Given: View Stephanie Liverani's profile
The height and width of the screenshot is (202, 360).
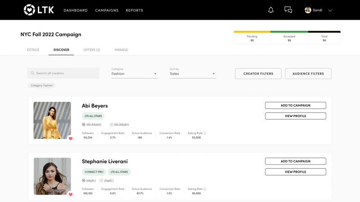Looking at the screenshot, I should tap(296, 172).
